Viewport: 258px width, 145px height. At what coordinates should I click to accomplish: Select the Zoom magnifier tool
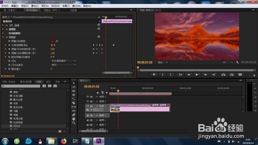coord(74,123)
